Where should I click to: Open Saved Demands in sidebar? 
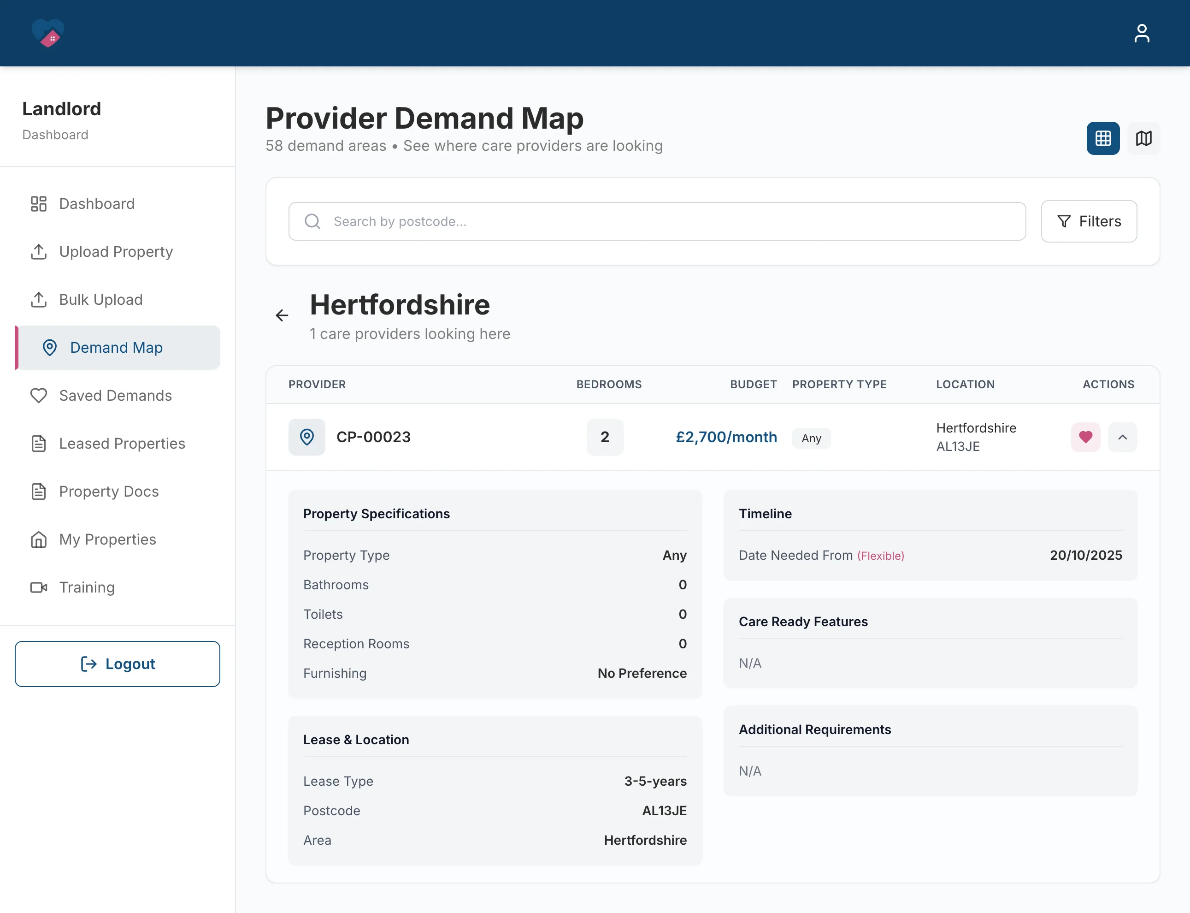pyautogui.click(x=118, y=396)
